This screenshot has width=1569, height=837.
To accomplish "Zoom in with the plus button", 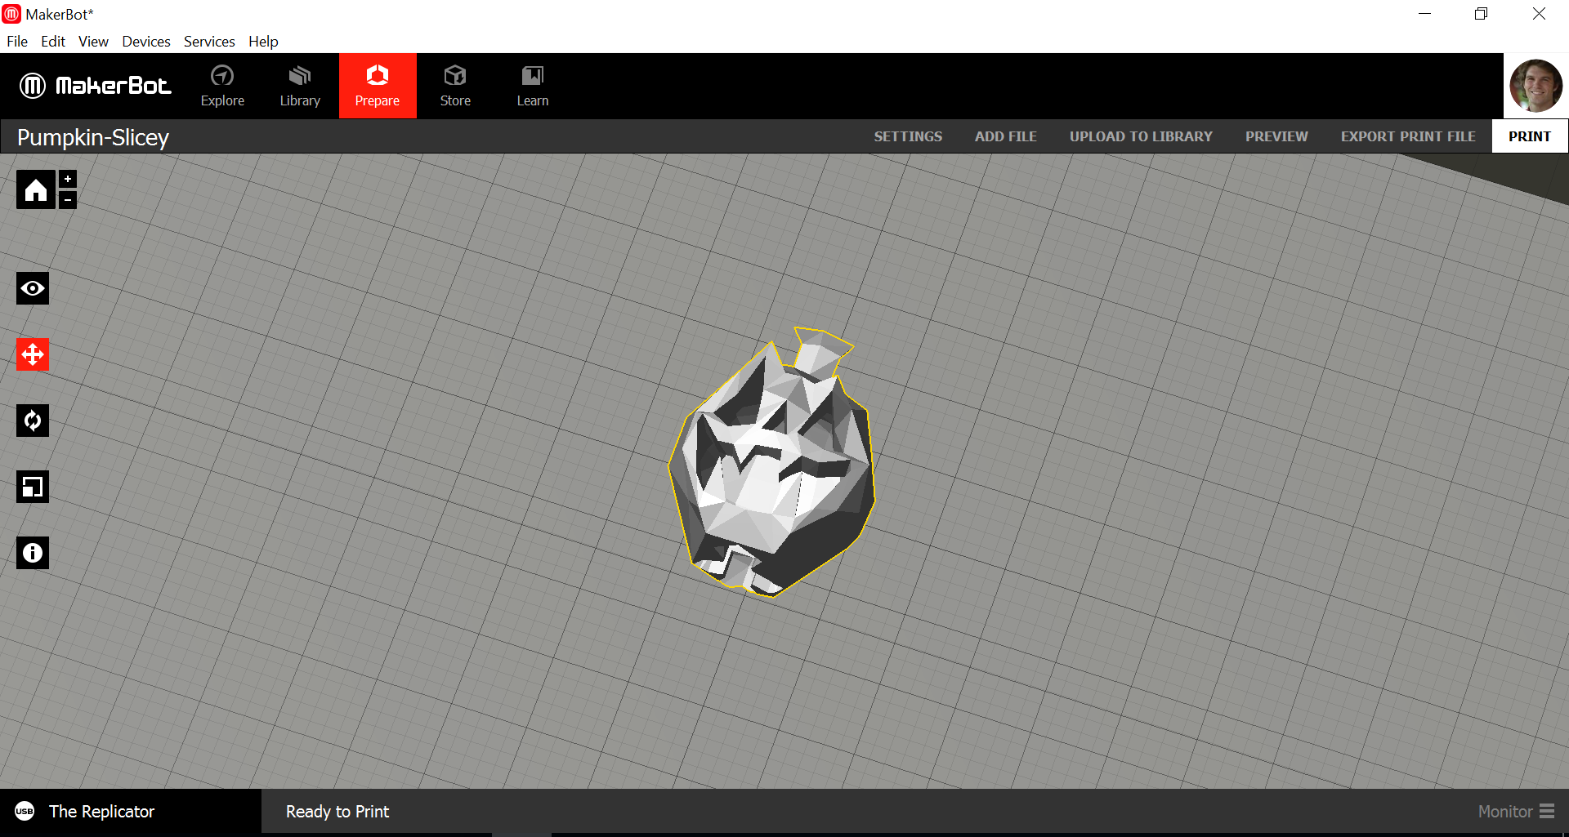I will 68,179.
